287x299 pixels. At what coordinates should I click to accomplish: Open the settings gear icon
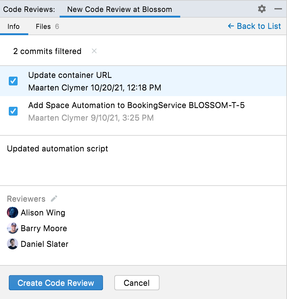tap(262, 9)
